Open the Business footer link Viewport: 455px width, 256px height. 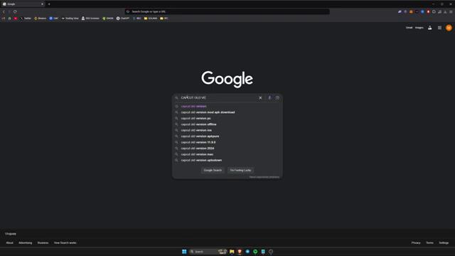(x=43, y=242)
